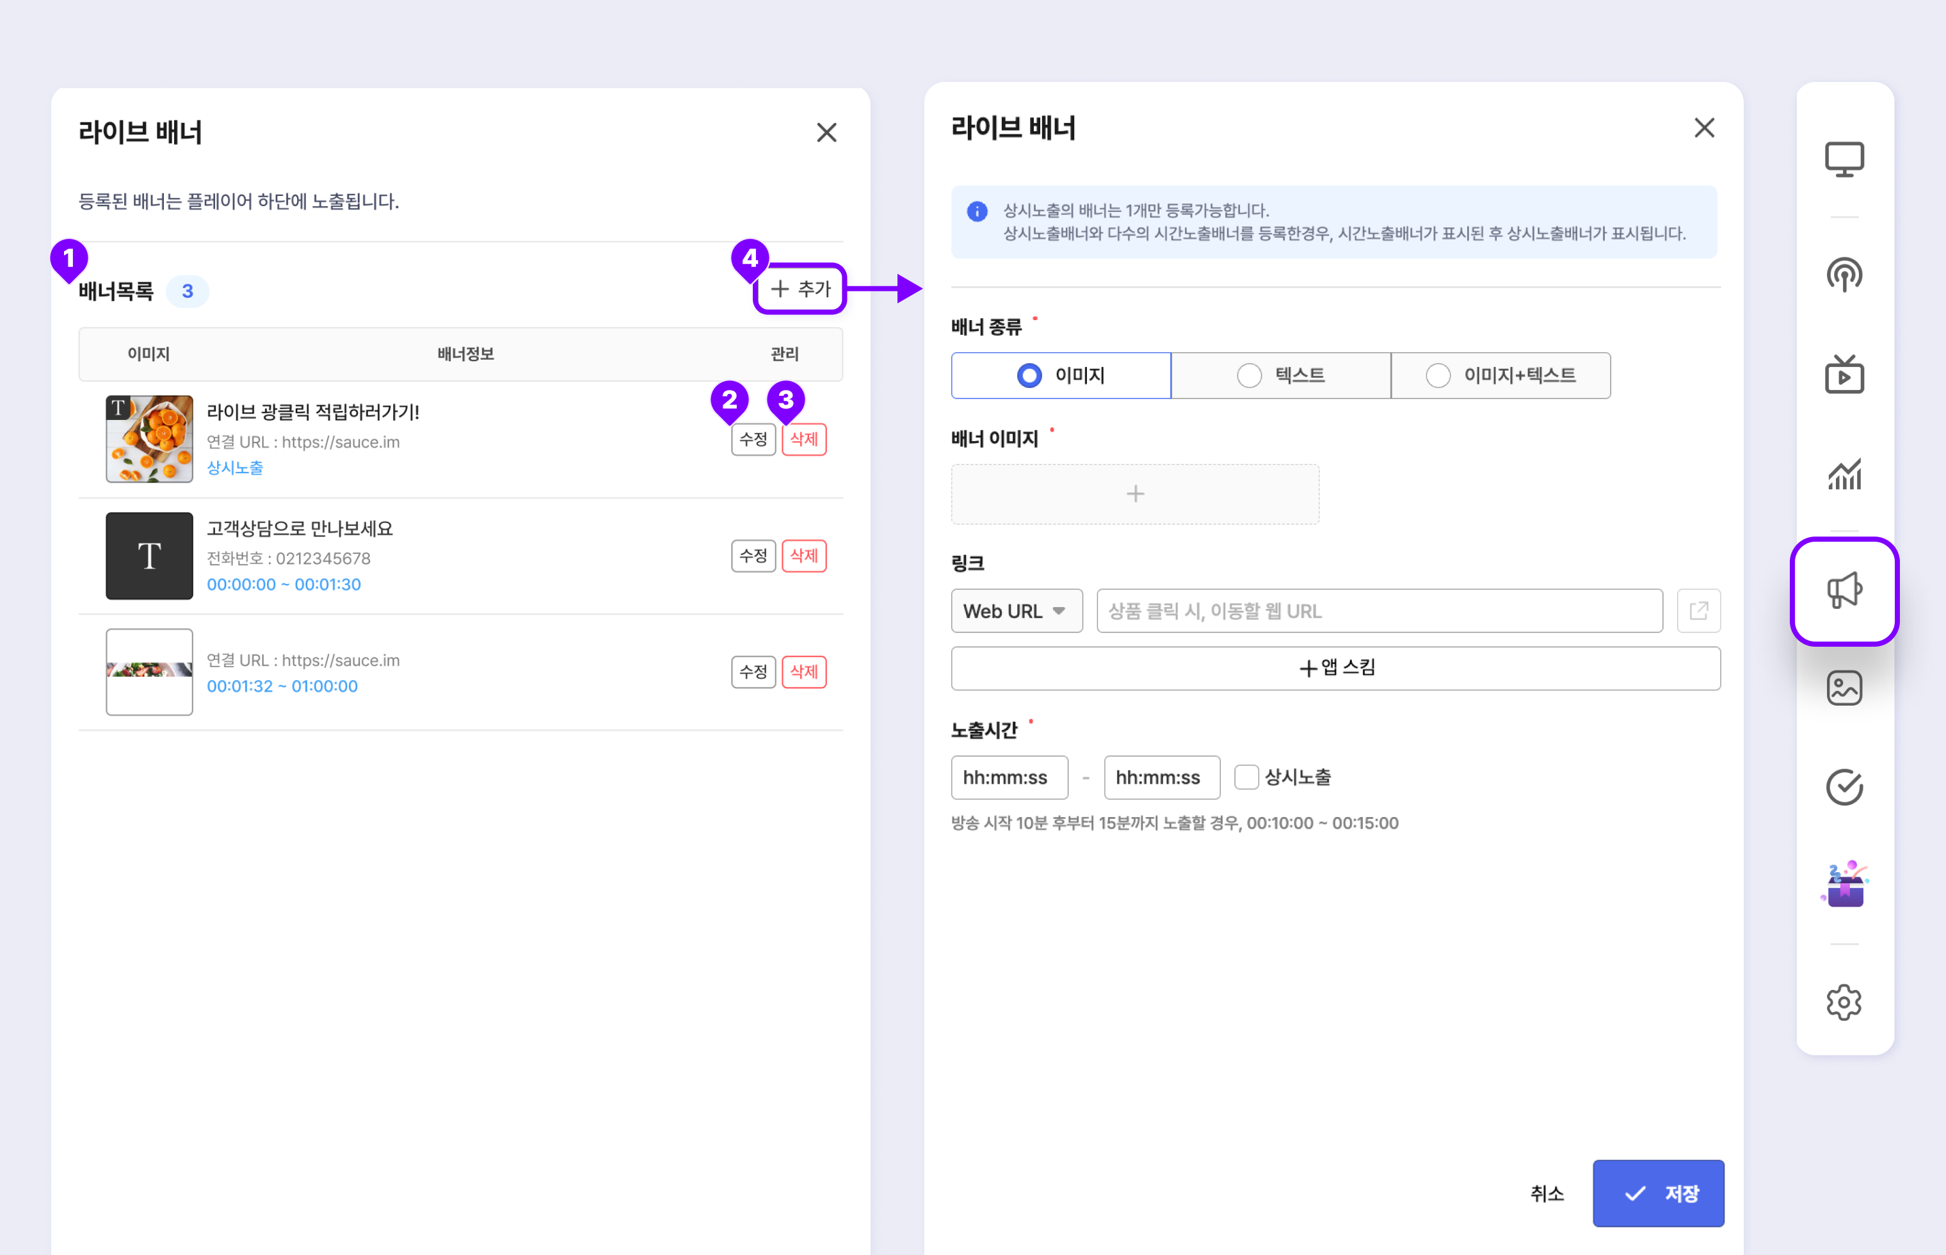Screen dimensions: 1946x1255
Task: Click the banner count badge 3
Action: 188,291
